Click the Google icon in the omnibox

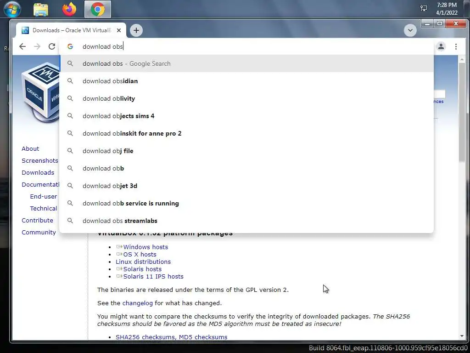[x=70, y=46]
